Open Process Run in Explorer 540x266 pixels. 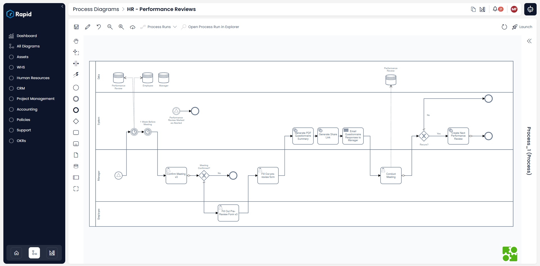210,27
